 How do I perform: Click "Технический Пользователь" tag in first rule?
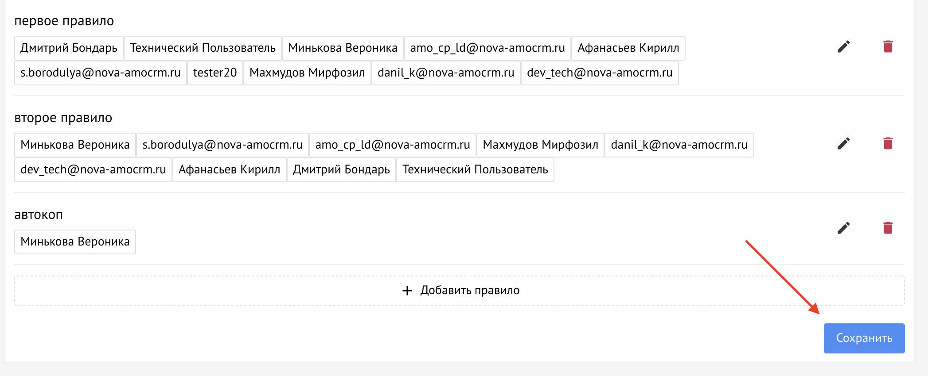[x=203, y=48]
